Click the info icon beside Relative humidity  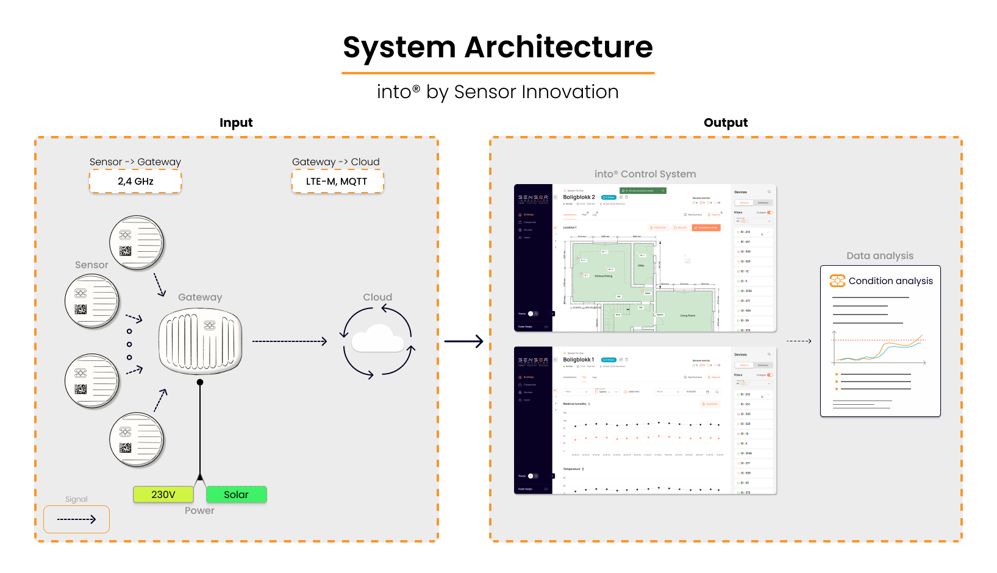pos(589,404)
